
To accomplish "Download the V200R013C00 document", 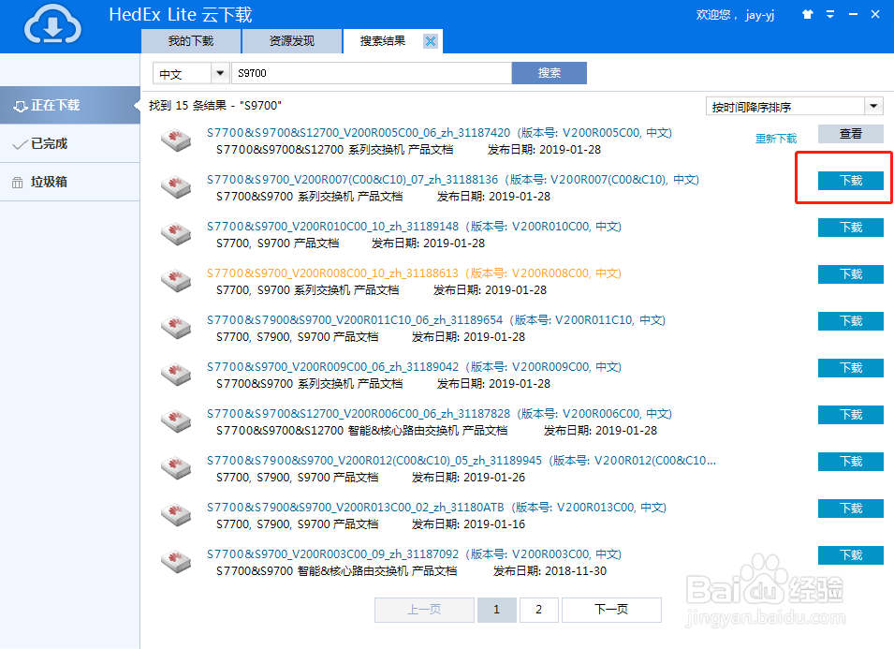I will click(x=851, y=508).
